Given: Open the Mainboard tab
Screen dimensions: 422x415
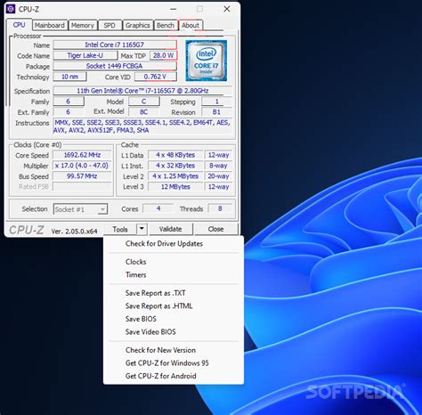Looking at the screenshot, I should (x=50, y=25).
